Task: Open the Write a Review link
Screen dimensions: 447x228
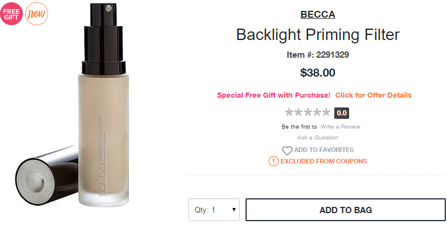Action: tap(341, 127)
